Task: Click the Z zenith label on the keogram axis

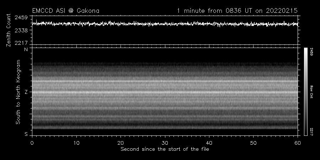Action: point(26,92)
